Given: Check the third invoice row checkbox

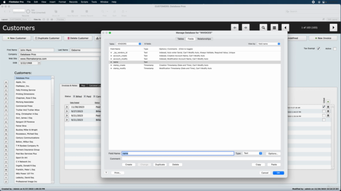Looking at the screenshot, I should pyautogui.click(x=324, y=116).
